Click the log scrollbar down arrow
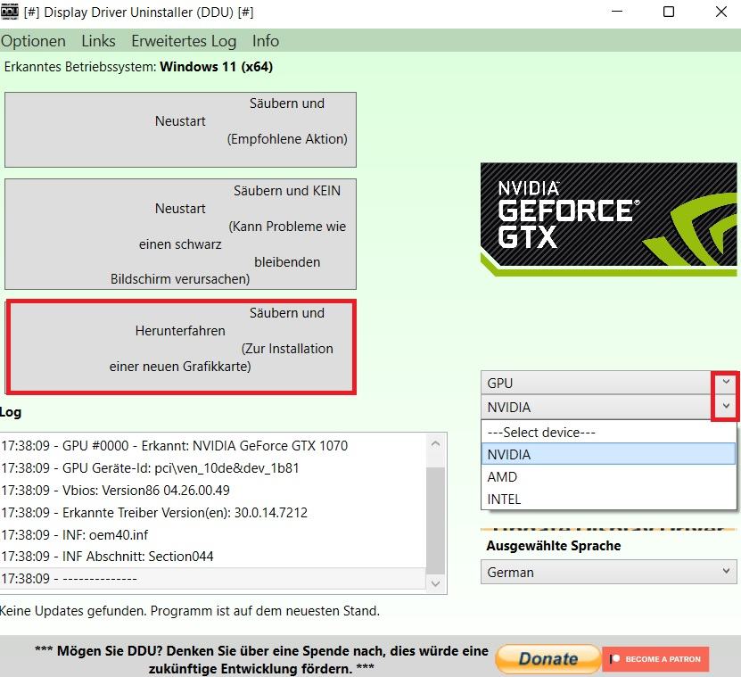This screenshot has width=741, height=677. coord(436,583)
